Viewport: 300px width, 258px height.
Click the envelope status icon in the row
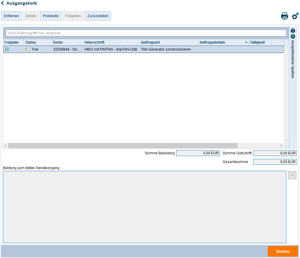pyautogui.click(x=28, y=49)
